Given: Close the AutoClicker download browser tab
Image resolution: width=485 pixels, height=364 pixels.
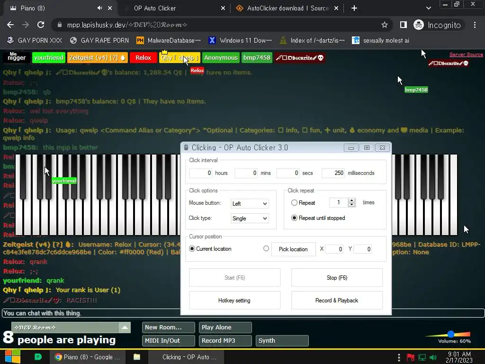Looking at the screenshot, I should [x=336, y=9].
